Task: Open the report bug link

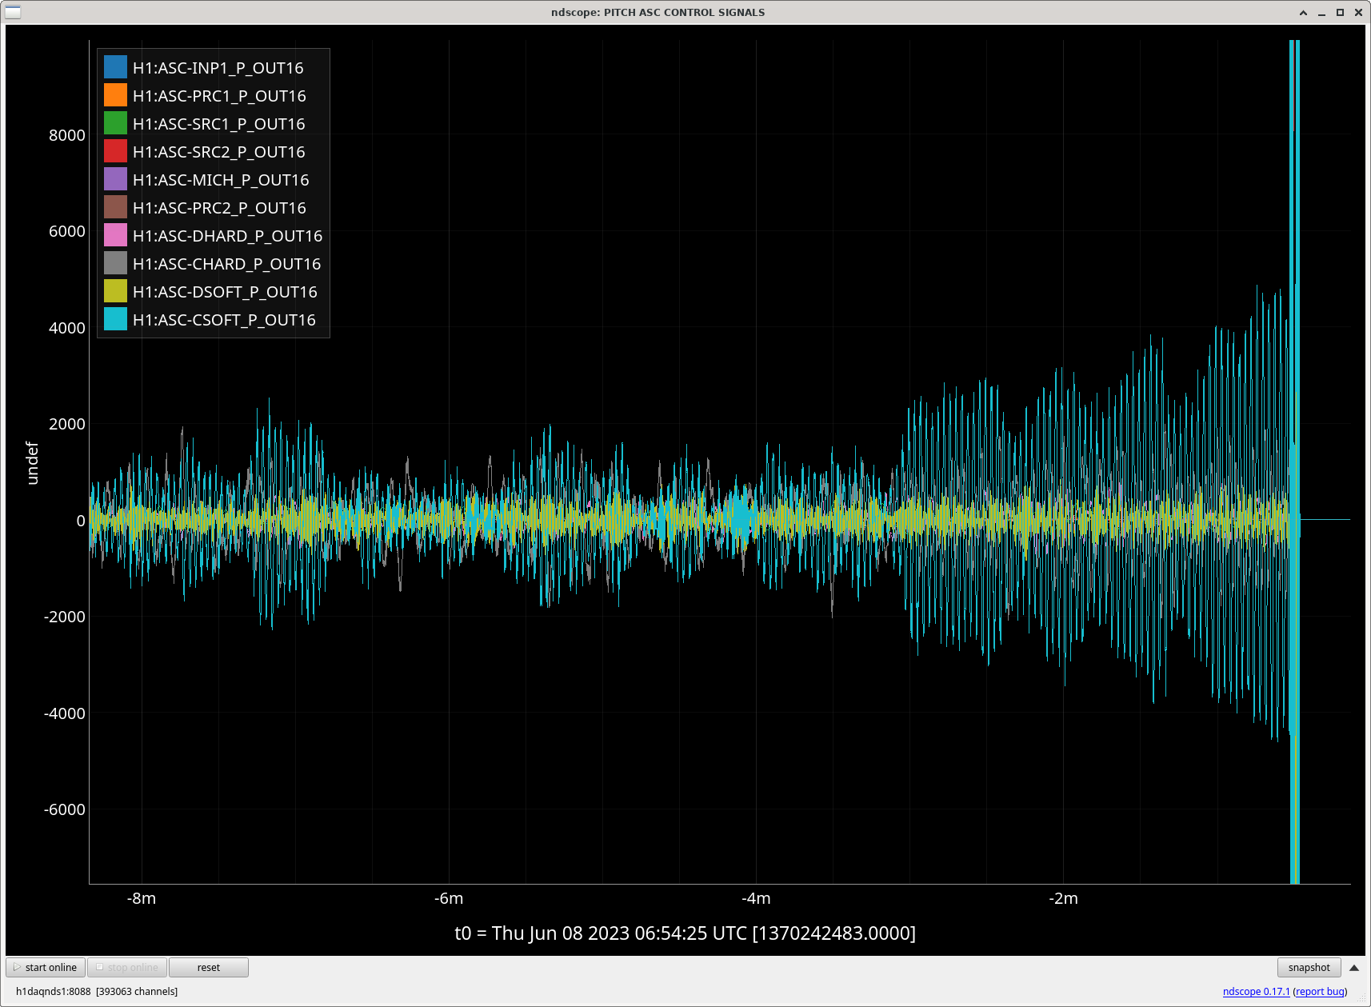Action: [1320, 991]
